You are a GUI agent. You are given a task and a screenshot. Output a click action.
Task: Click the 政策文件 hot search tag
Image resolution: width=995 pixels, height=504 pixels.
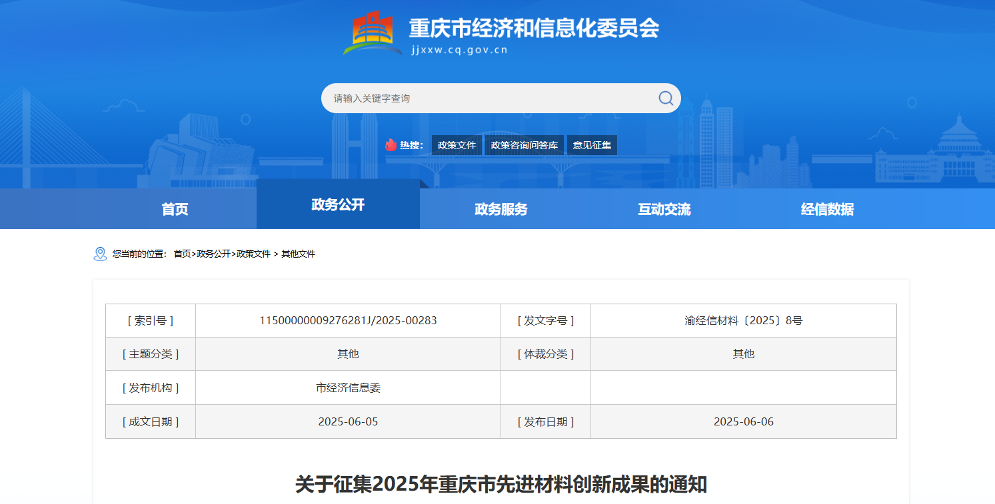point(457,145)
